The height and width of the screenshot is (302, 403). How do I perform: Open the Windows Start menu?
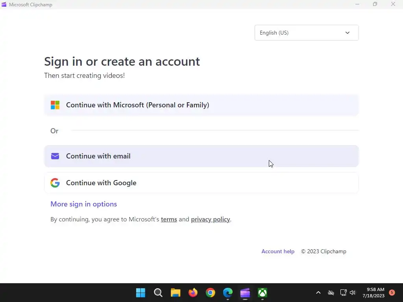140,293
